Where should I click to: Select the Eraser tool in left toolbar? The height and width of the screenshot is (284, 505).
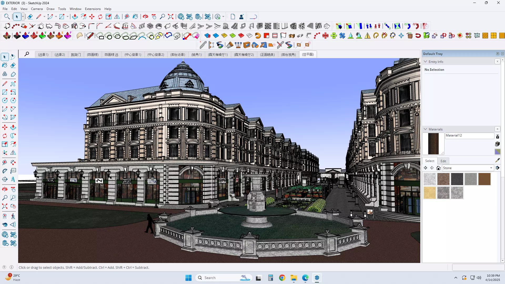tap(13, 65)
